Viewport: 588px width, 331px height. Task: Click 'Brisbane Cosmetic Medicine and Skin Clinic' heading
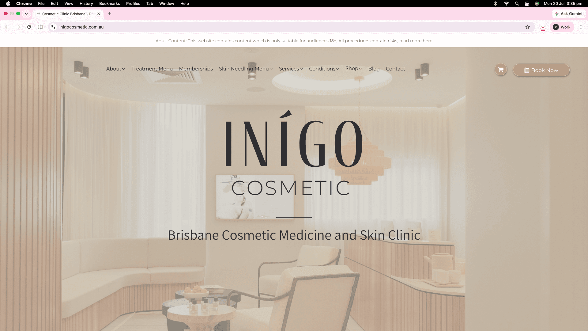[294, 235]
